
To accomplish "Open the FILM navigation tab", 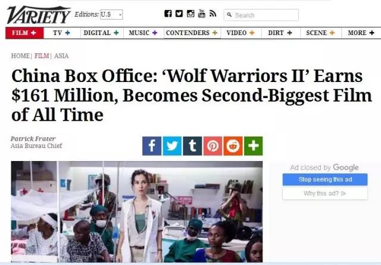I will click(24, 33).
